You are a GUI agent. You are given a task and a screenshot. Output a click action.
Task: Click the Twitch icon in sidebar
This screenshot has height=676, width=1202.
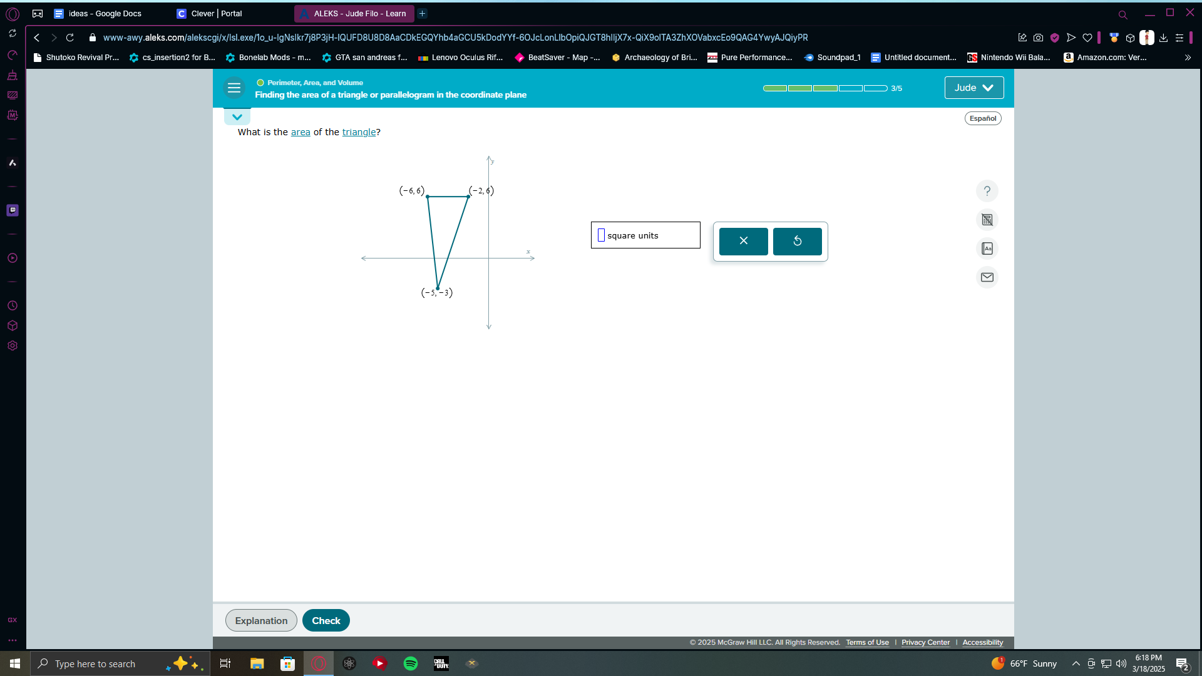(13, 210)
